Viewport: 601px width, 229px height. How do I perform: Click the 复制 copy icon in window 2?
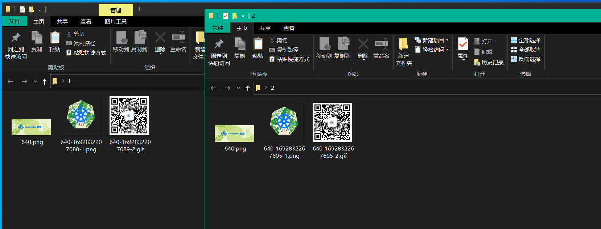tap(240, 48)
